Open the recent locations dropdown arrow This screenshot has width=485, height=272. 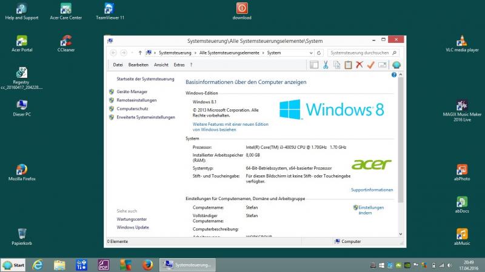(x=132, y=53)
